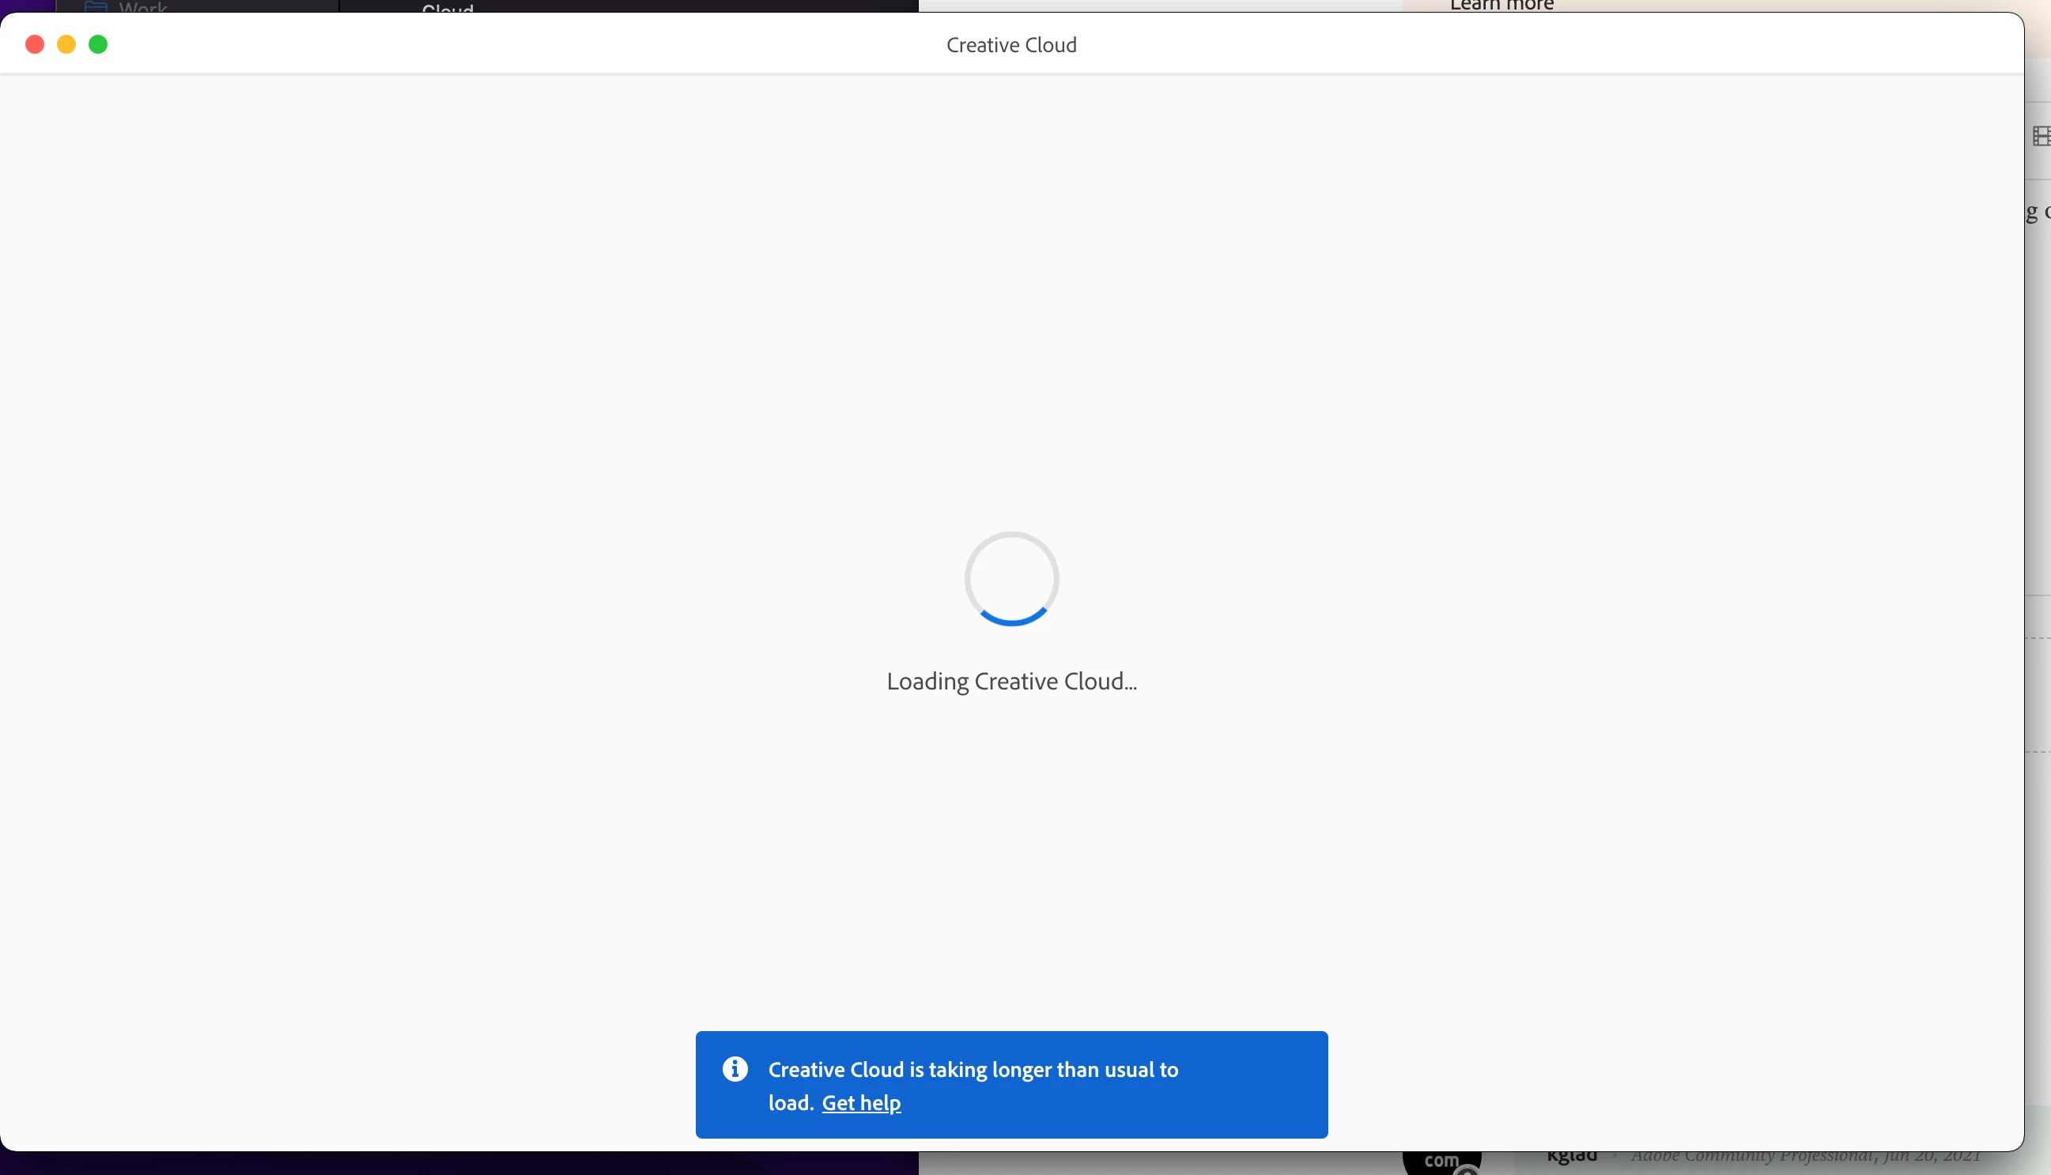Open the kglad user profile link
Image resolution: width=2051 pixels, height=1175 pixels.
(x=1571, y=1158)
